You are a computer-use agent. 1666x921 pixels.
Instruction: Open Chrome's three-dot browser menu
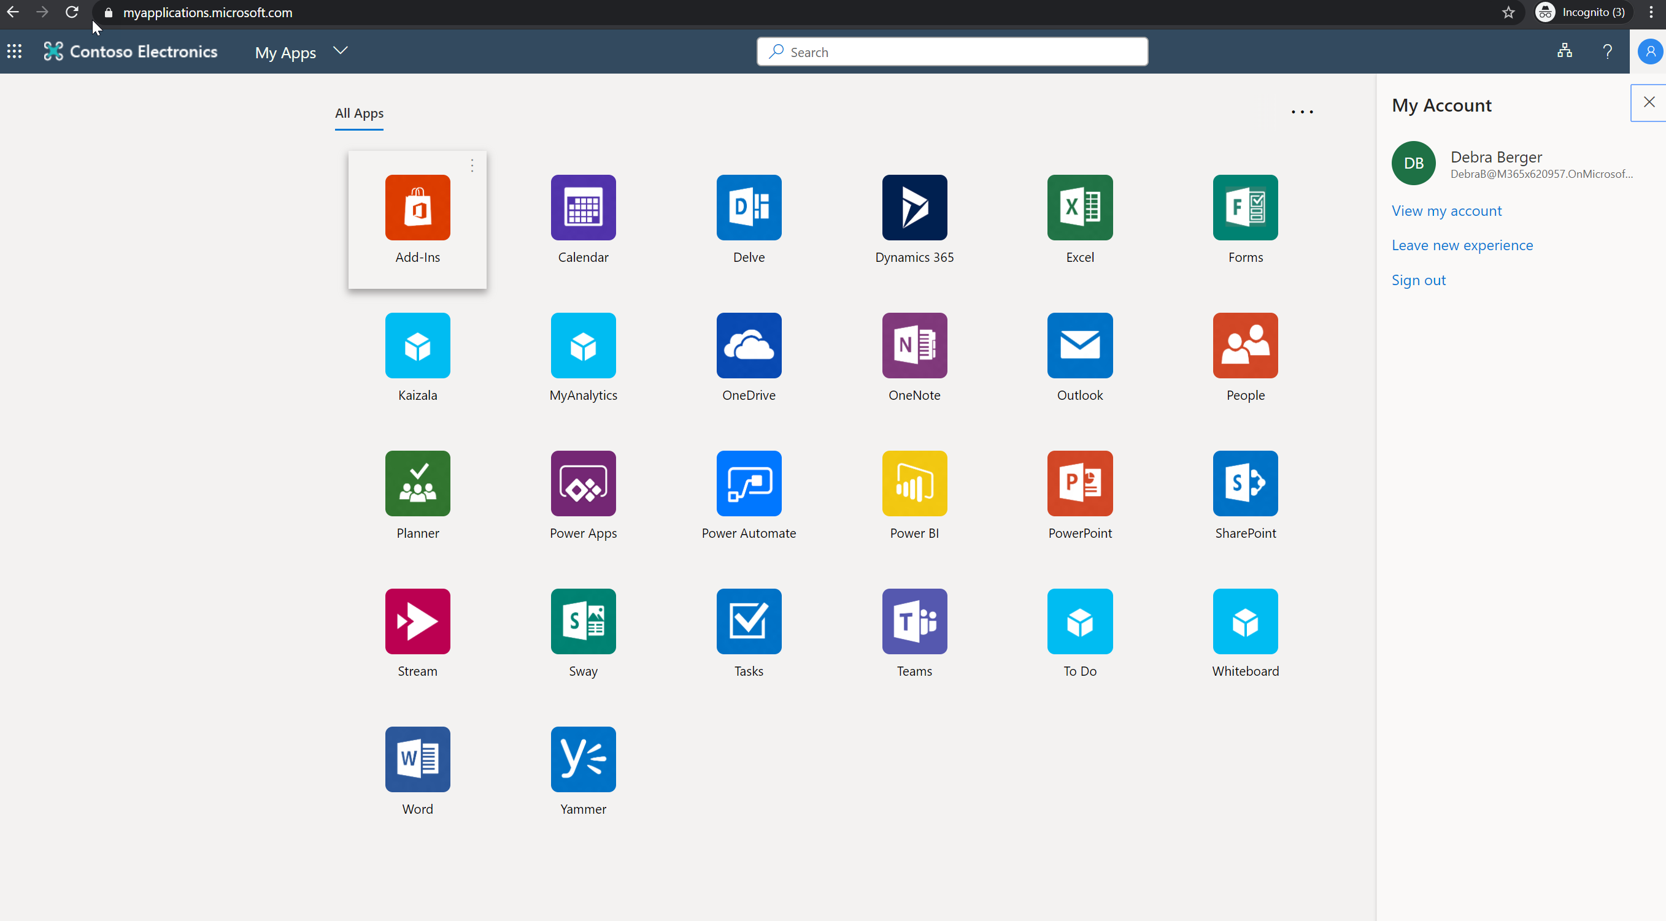click(1651, 12)
